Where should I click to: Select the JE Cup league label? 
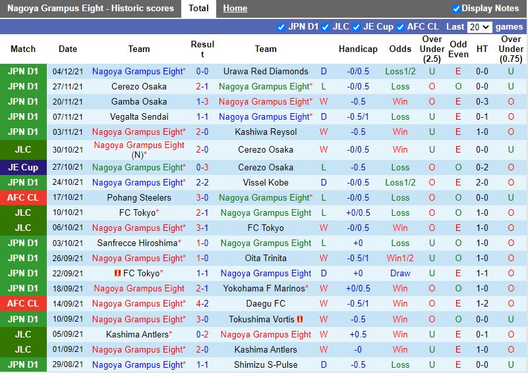point(23,167)
